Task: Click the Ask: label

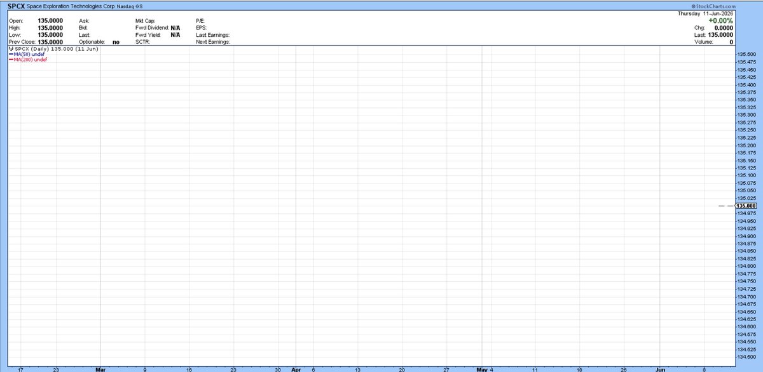Action: (84, 21)
